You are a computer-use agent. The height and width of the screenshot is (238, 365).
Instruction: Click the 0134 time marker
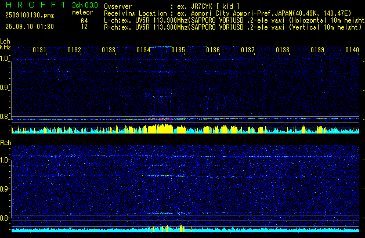click(x=143, y=50)
